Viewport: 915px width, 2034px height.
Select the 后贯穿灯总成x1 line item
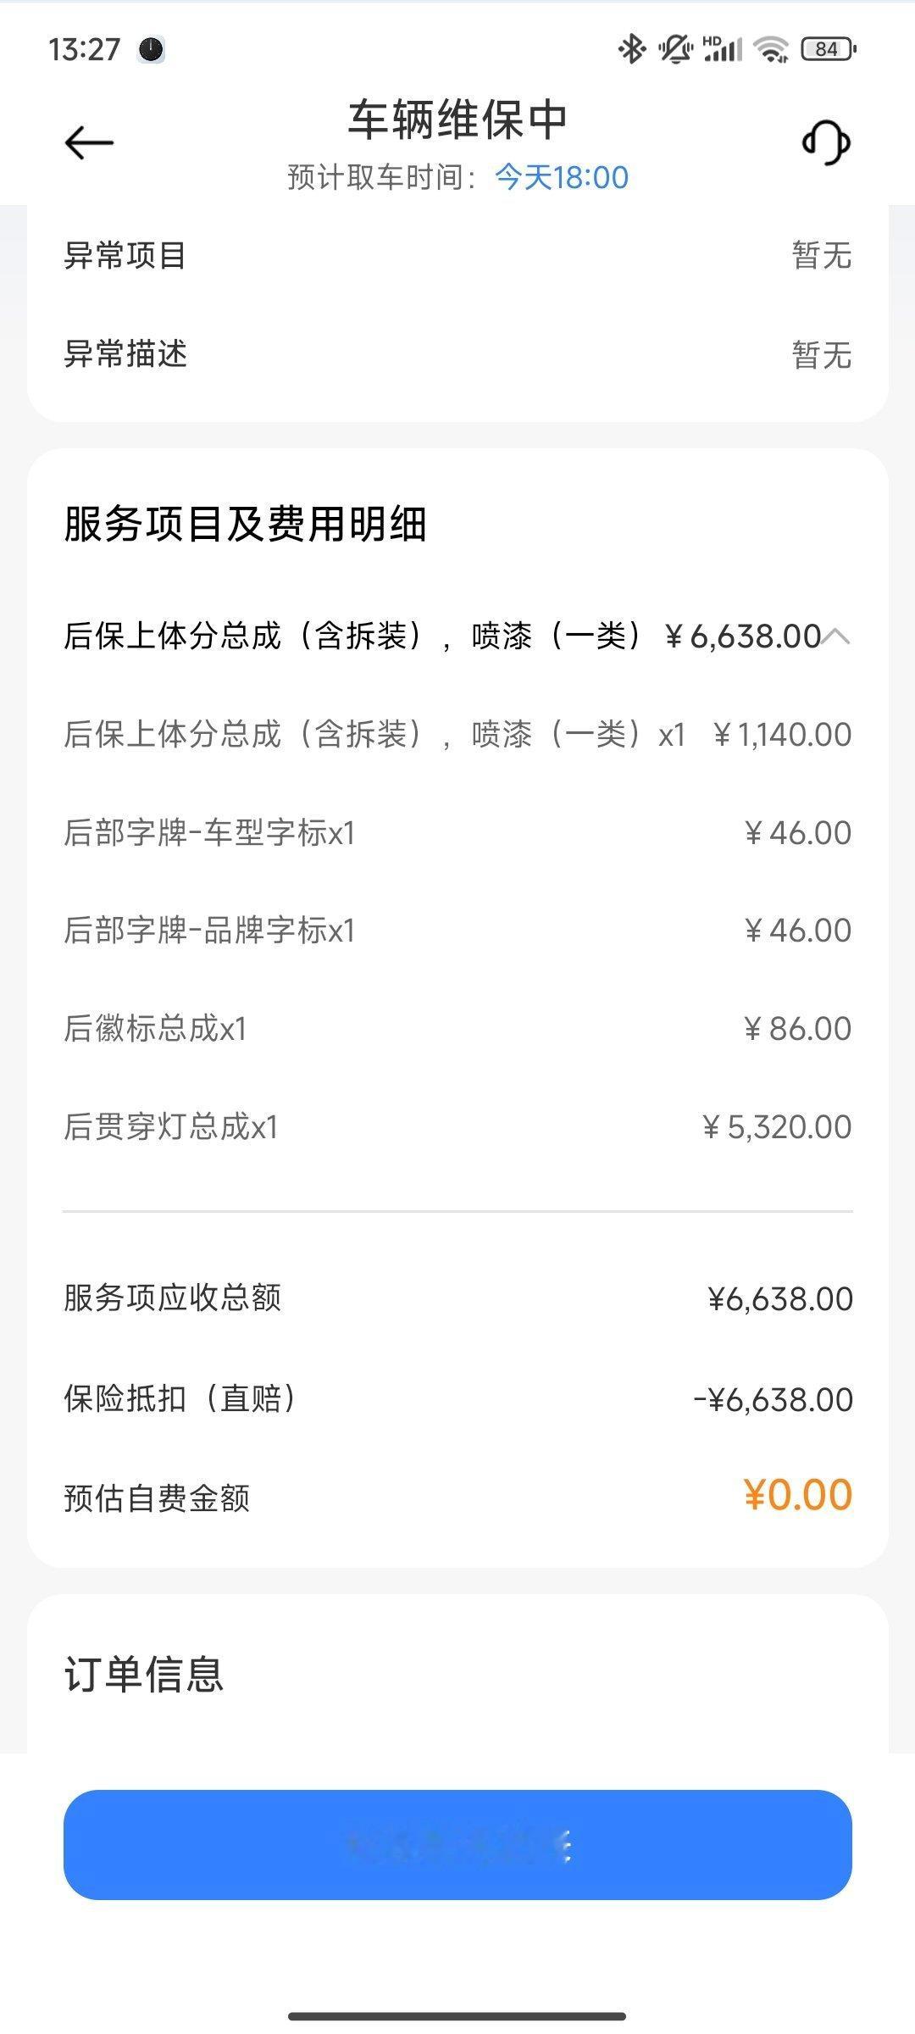[x=457, y=1127]
